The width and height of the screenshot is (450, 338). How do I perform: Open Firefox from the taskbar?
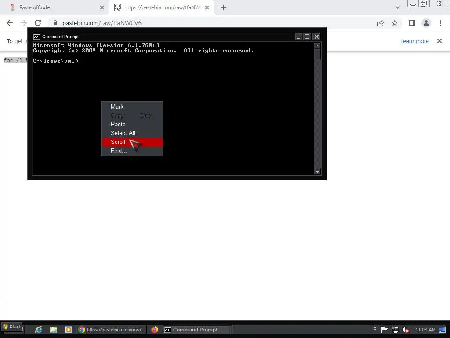[x=155, y=330]
